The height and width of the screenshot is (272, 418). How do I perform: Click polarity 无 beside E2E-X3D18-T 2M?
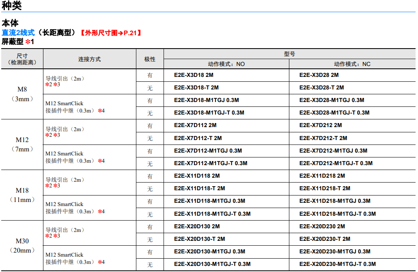tap(150, 88)
